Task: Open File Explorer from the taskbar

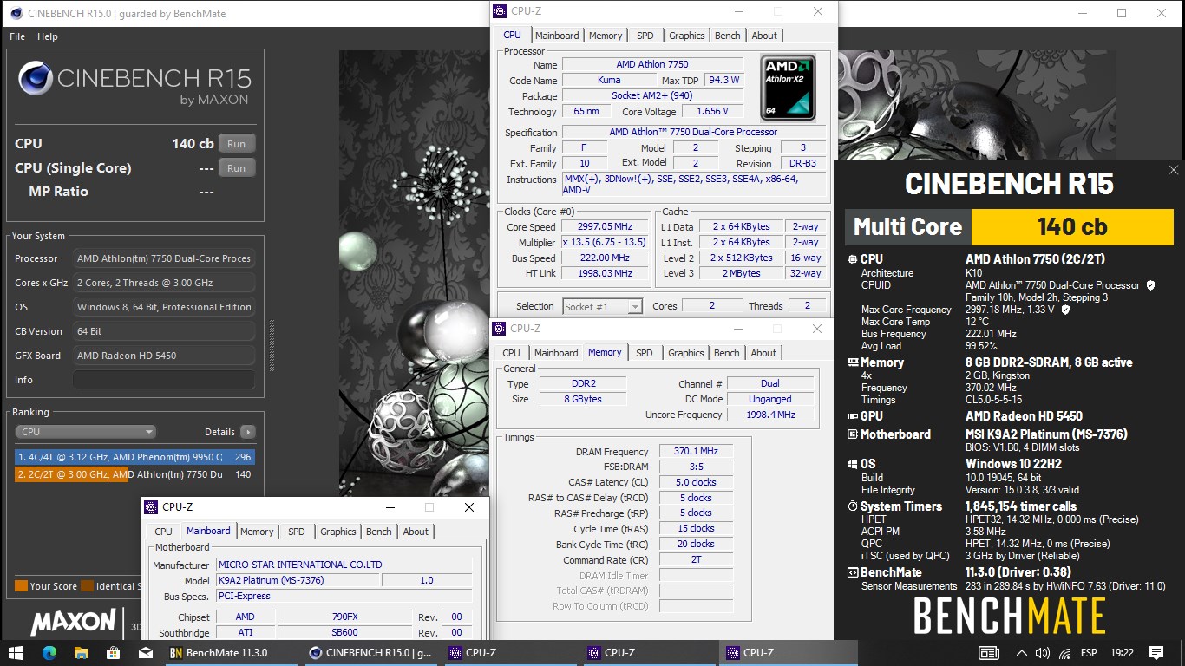Action: tap(81, 653)
